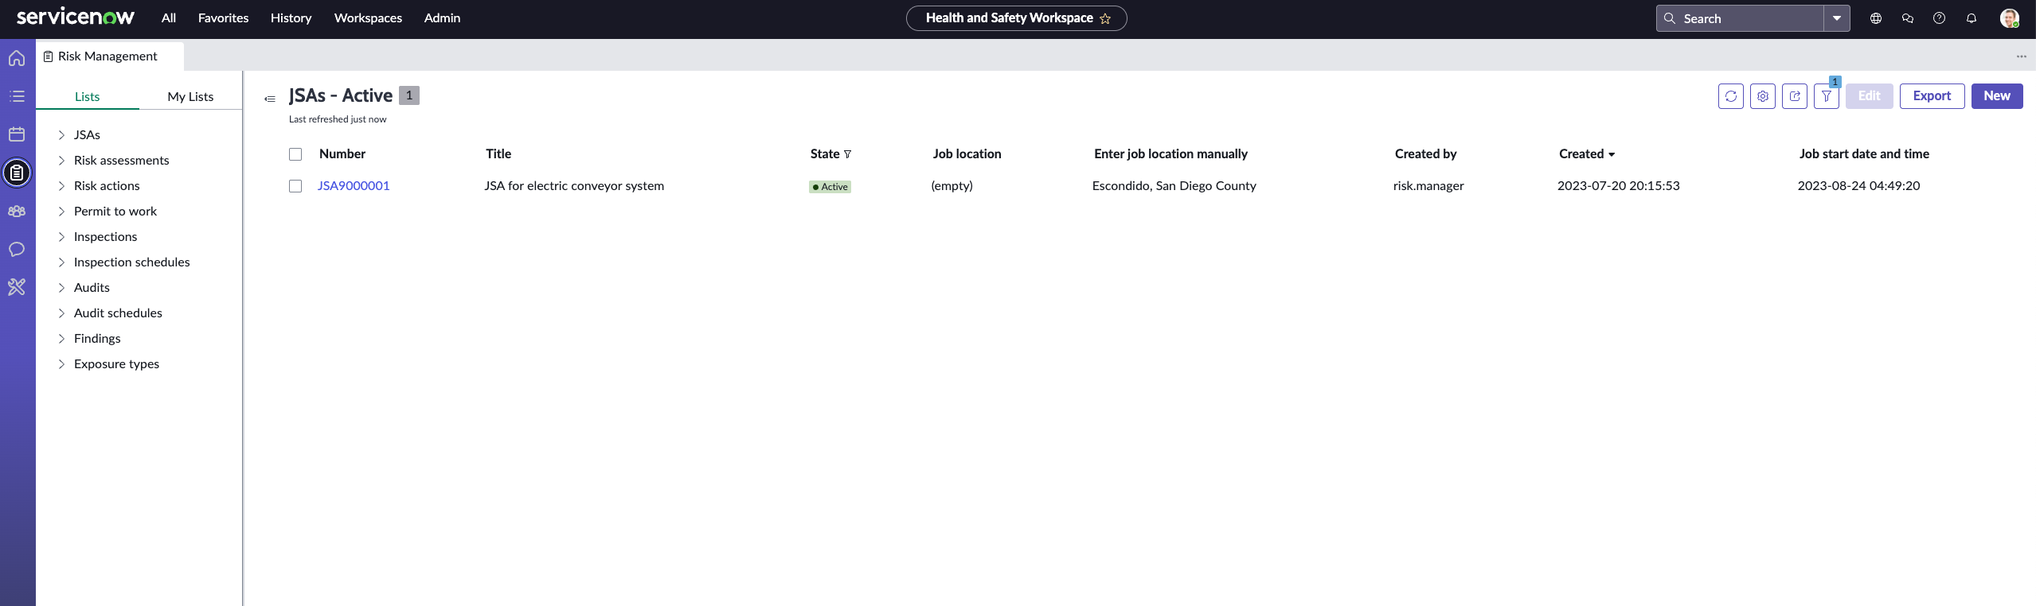Switch to the My Lists tab
Screen dimensions: 2036x606
(x=190, y=96)
